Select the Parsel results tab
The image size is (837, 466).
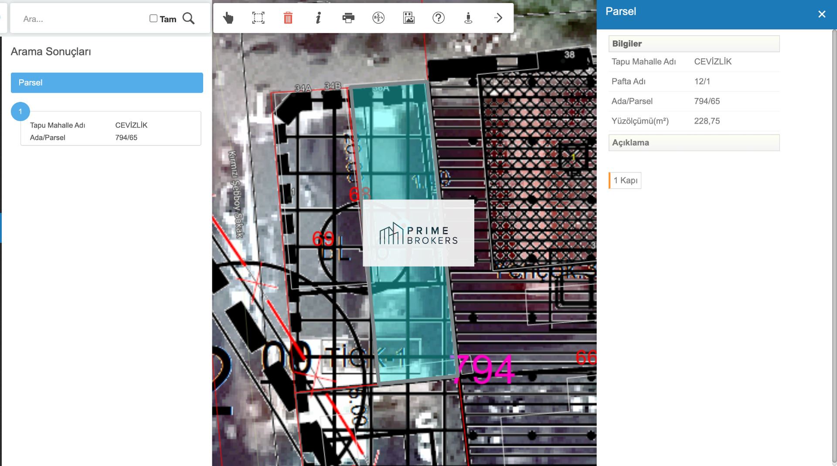(107, 83)
